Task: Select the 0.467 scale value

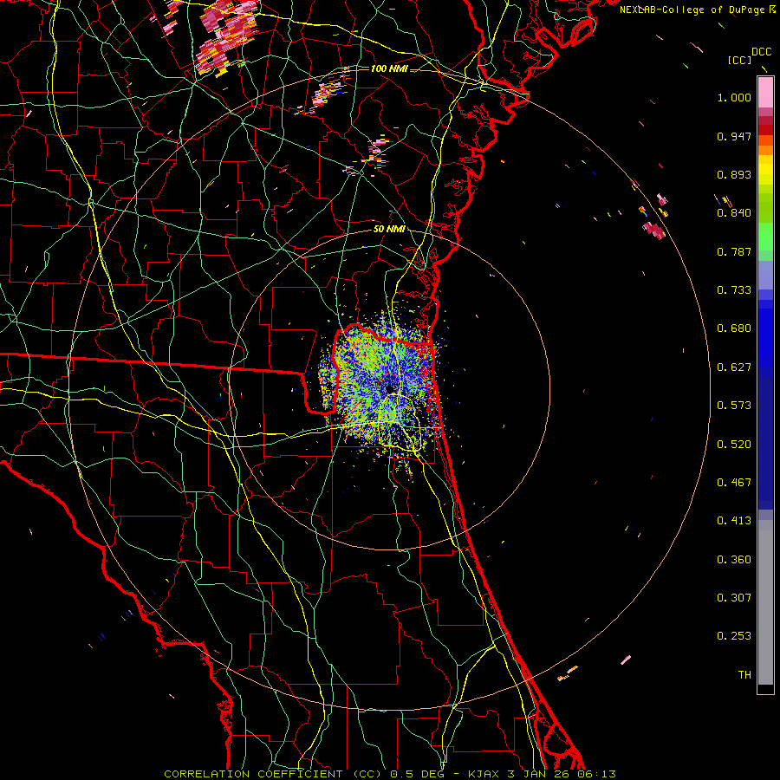Action: (734, 483)
